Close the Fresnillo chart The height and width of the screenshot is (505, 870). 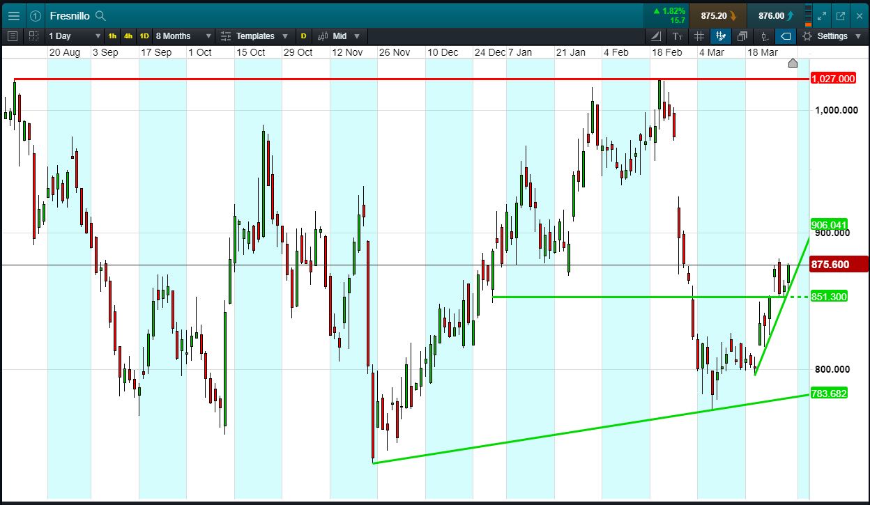pyautogui.click(x=859, y=15)
